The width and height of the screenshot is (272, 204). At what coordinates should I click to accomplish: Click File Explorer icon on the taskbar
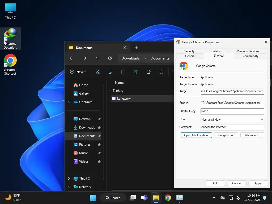coord(156,198)
